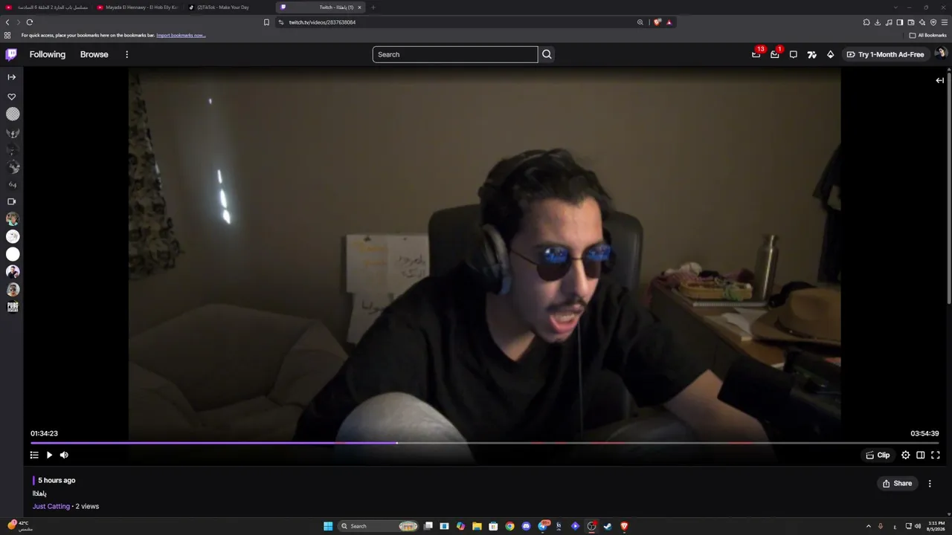Seek on the video progress bar
The height and width of the screenshot is (535, 952).
[485, 443]
